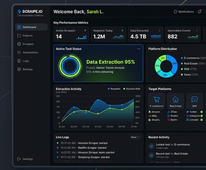Click the Shoptung Scraper started log

coord(83,157)
